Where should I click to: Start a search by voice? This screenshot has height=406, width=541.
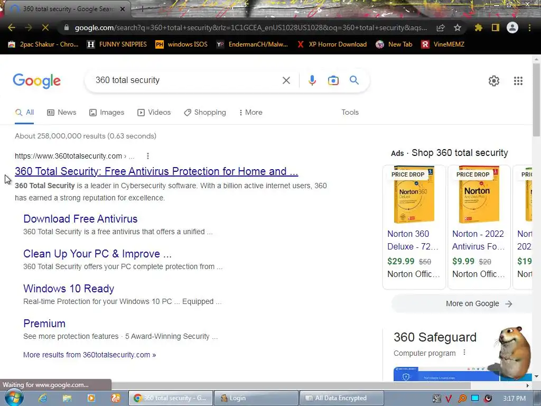pyautogui.click(x=312, y=80)
